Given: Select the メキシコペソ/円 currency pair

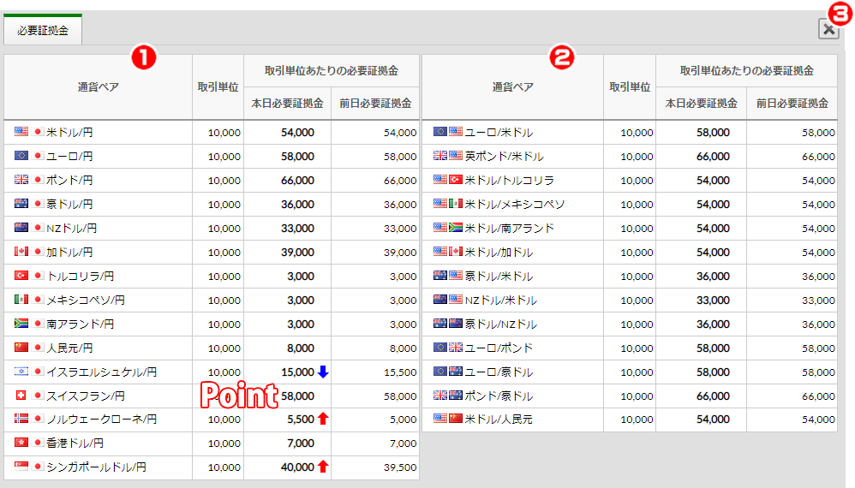Looking at the screenshot, I should coord(86,301).
